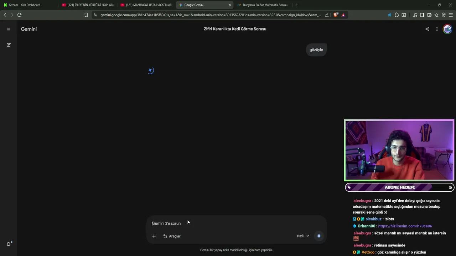This screenshot has height=256, width=456.
Task: Click the Gemini loading spinner icon
Action: [151, 70]
